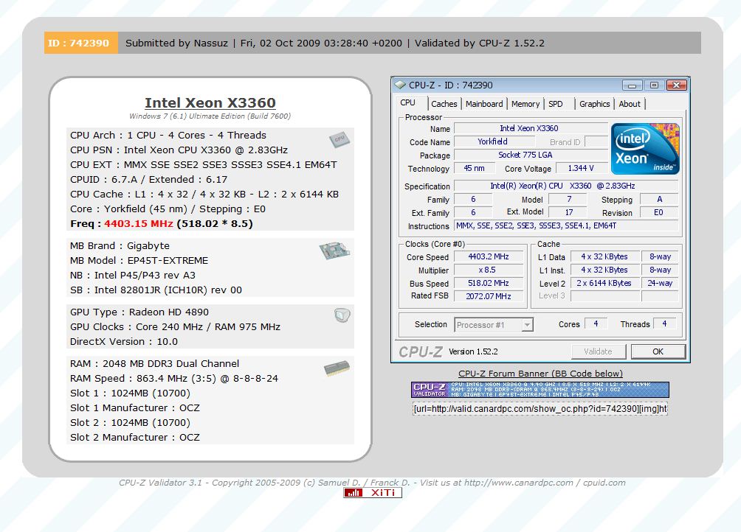Viewport: 741px width, 532px height.
Task: Click the Code Name Yorkfield value
Action: tap(494, 141)
